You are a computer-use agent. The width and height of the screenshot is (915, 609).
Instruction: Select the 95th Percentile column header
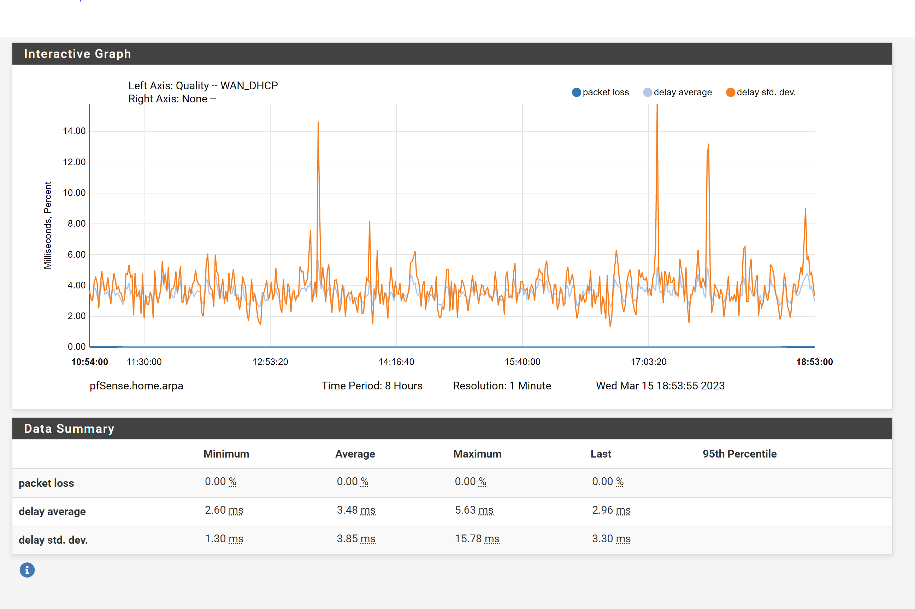(739, 454)
